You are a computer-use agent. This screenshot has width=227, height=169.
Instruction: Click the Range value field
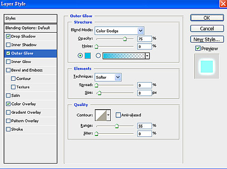pyautogui.click(x=144, y=126)
